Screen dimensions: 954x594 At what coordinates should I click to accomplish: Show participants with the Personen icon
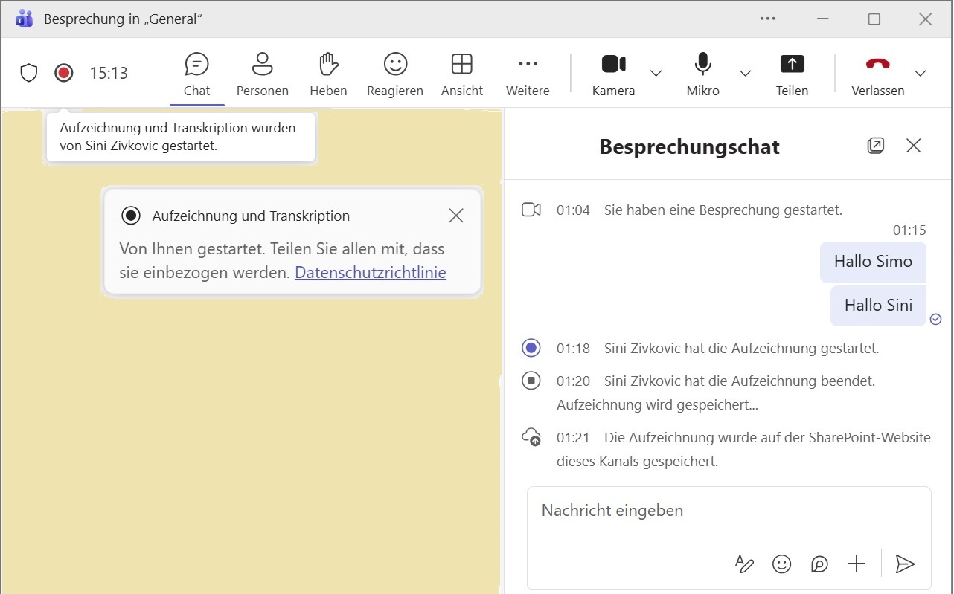coord(262,72)
